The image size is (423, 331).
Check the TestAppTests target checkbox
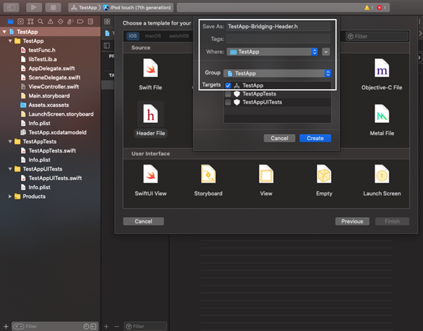(228, 94)
